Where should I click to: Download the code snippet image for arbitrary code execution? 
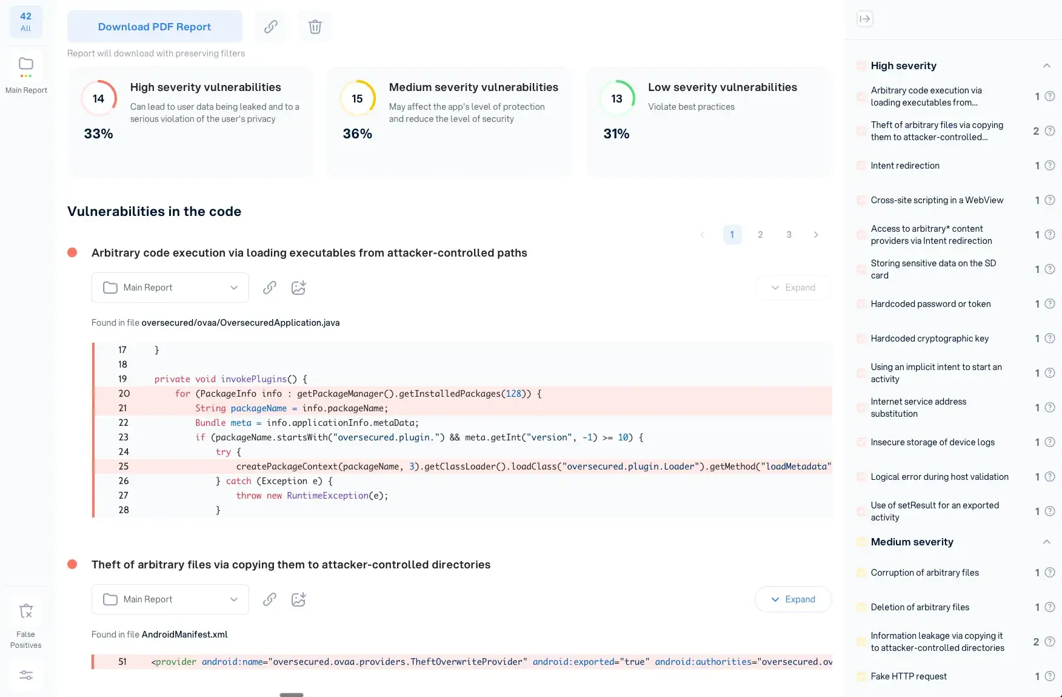[x=298, y=288]
